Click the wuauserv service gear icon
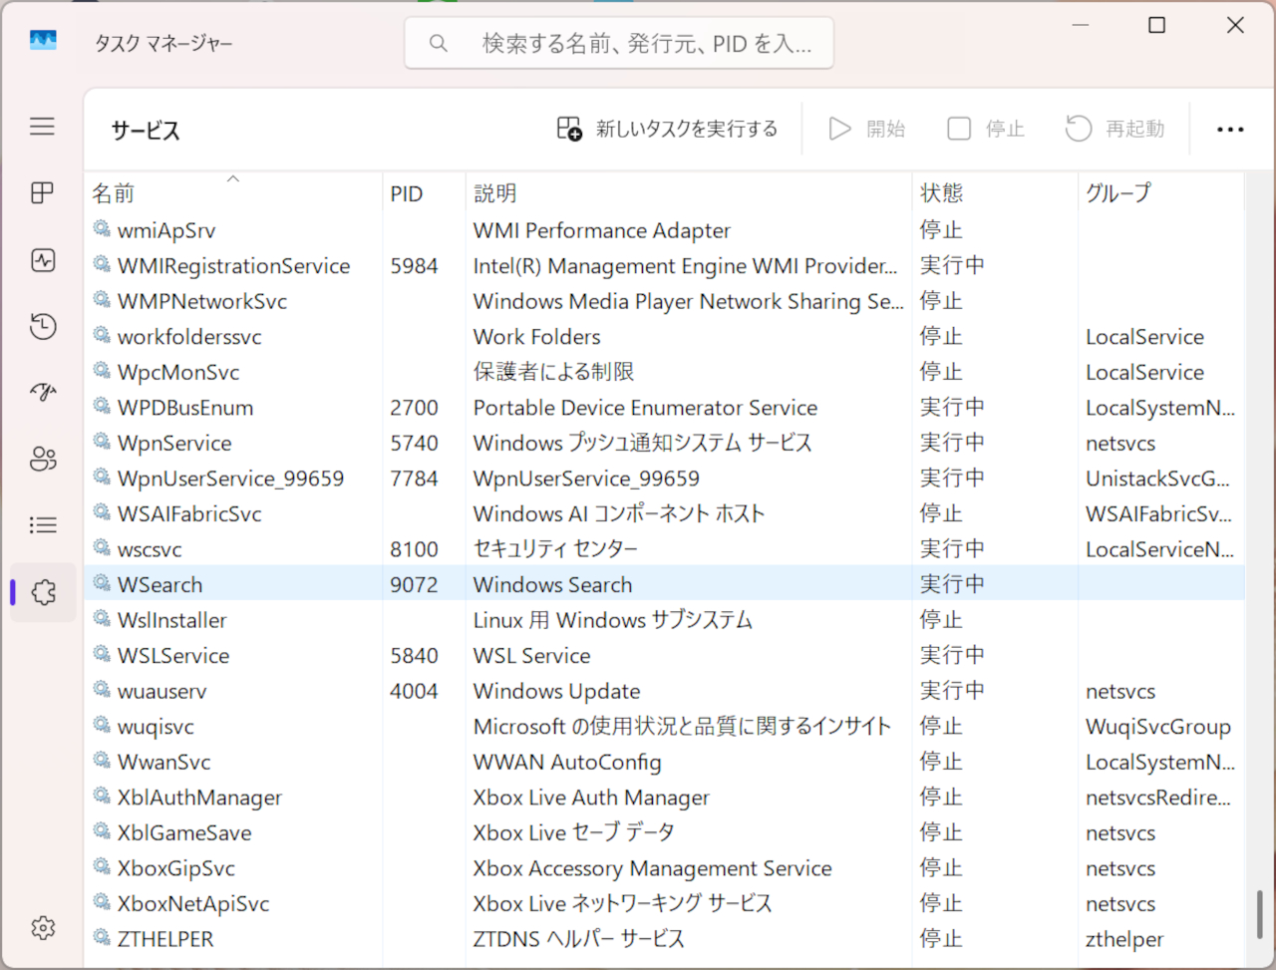1276x970 pixels. [x=102, y=690]
